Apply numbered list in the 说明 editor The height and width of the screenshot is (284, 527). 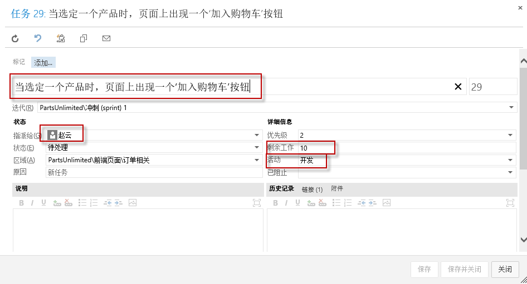click(x=94, y=203)
